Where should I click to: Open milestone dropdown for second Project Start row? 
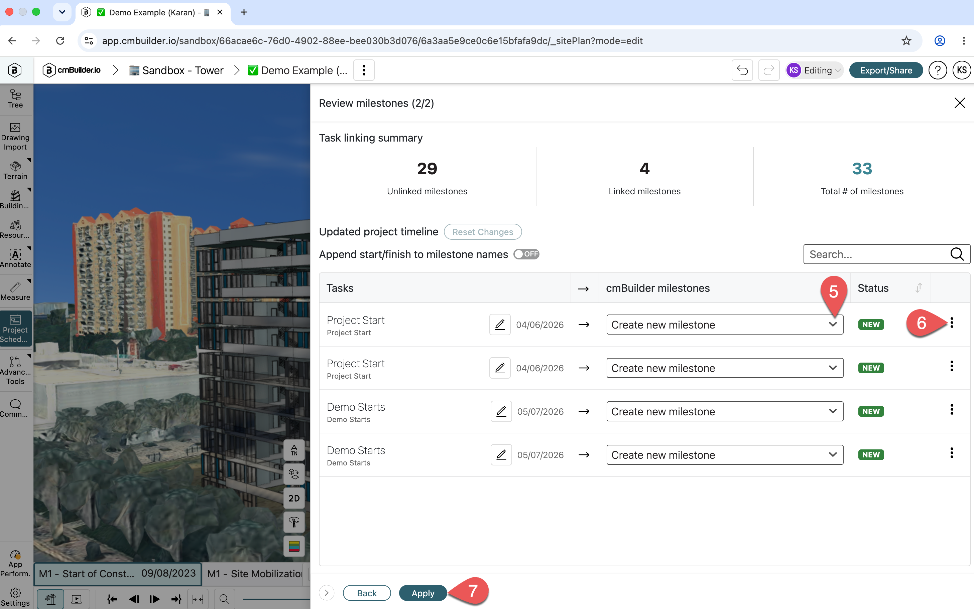(x=724, y=368)
